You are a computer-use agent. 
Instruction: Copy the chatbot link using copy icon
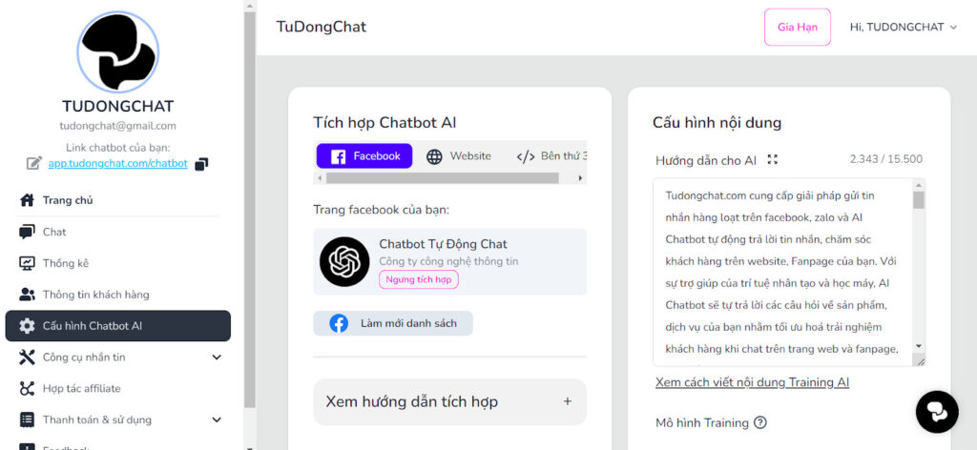(201, 164)
